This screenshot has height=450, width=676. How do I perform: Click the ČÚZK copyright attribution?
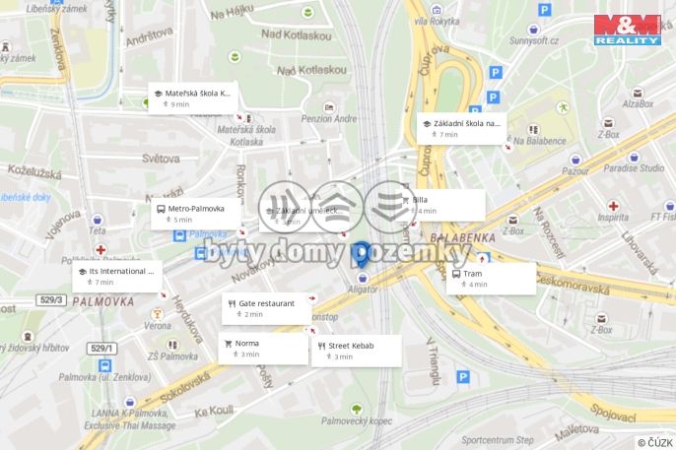coord(654,443)
